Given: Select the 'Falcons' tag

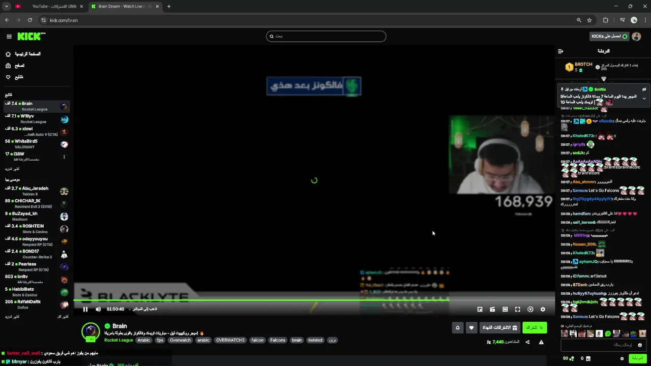Looking at the screenshot, I should click(278, 340).
